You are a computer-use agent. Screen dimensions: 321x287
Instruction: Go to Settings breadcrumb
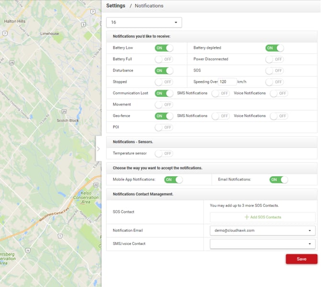click(x=115, y=6)
